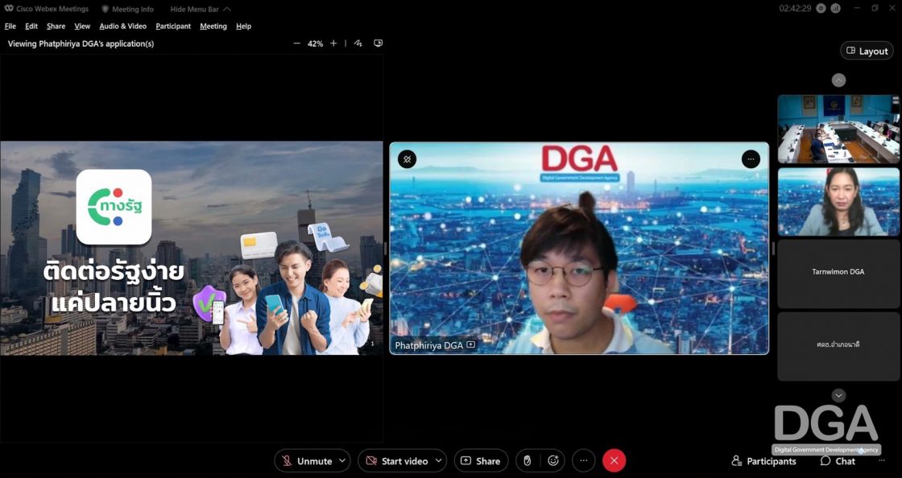Select the ศตธ.อำเภอนาดี participant tile
This screenshot has width=902, height=478.
pyautogui.click(x=838, y=347)
